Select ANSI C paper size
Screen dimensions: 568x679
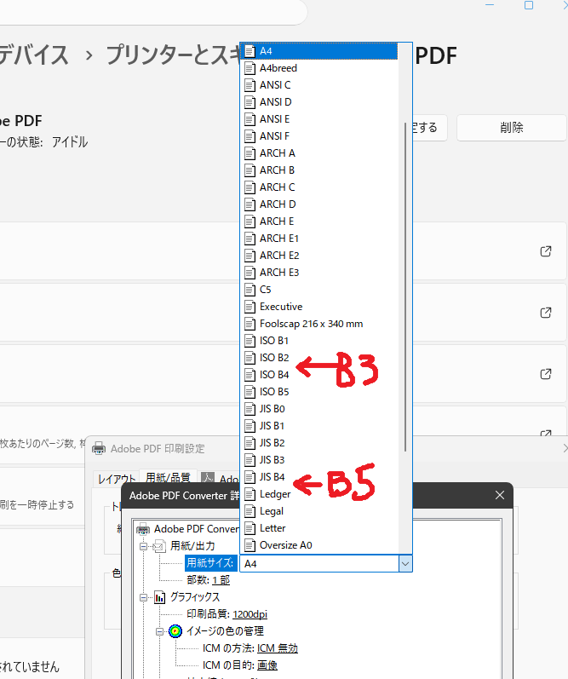(x=319, y=85)
